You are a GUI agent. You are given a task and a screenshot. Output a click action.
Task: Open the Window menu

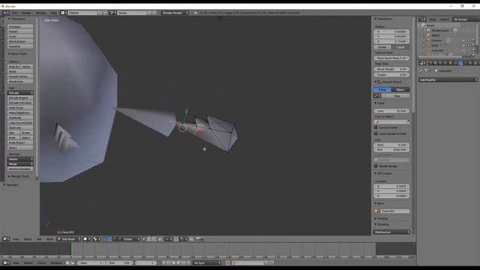[x=40, y=13]
